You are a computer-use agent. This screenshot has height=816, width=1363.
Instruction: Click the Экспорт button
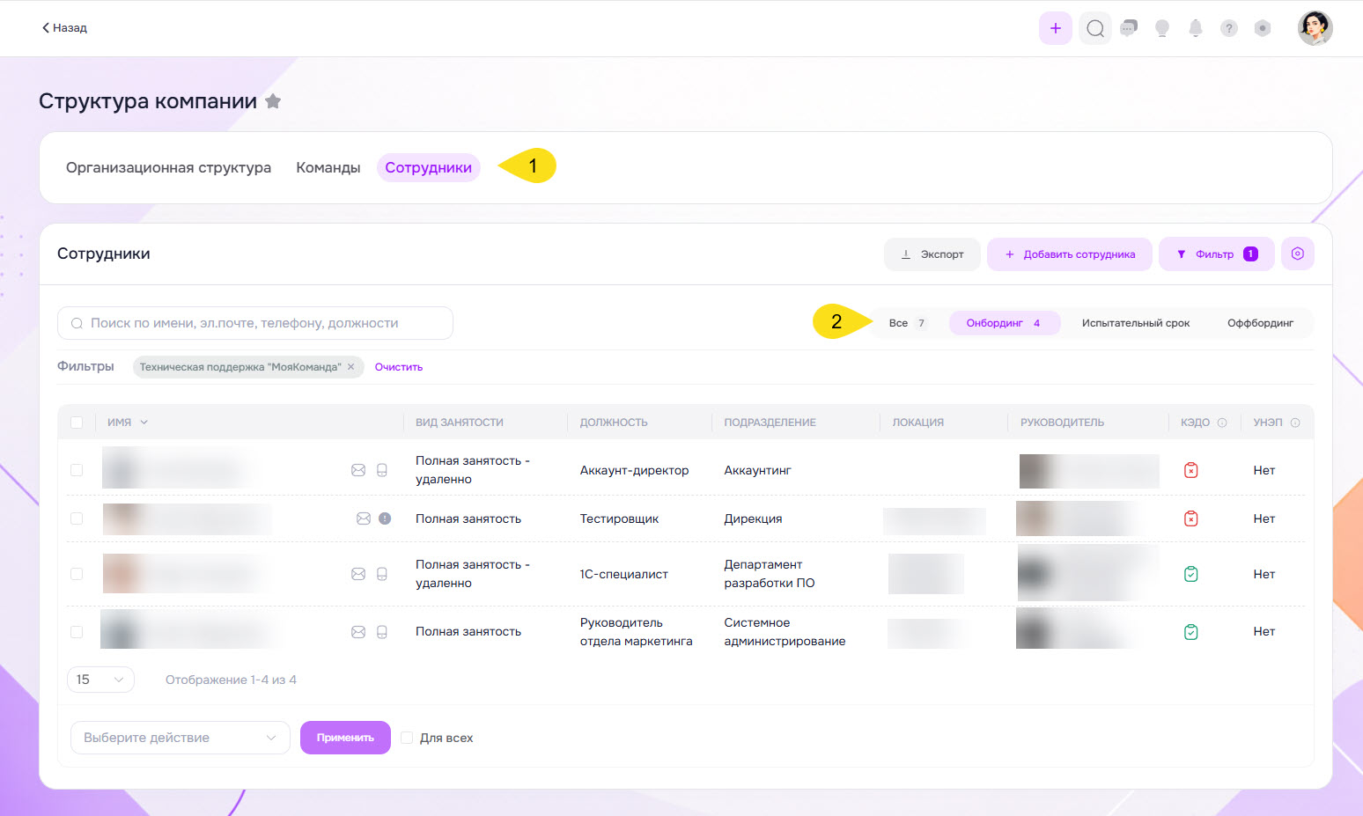[x=932, y=254]
